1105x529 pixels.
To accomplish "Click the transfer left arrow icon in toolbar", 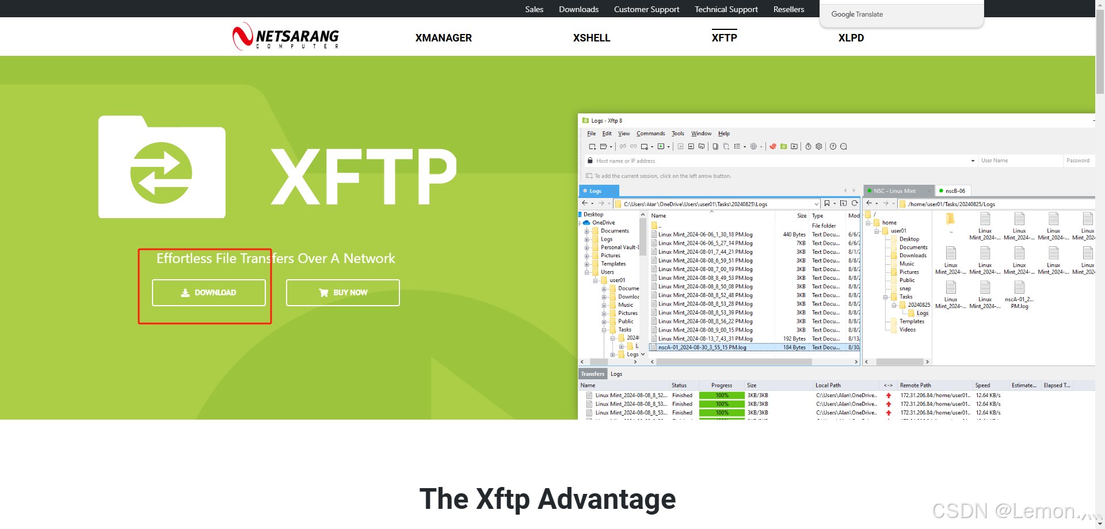I will (680, 147).
